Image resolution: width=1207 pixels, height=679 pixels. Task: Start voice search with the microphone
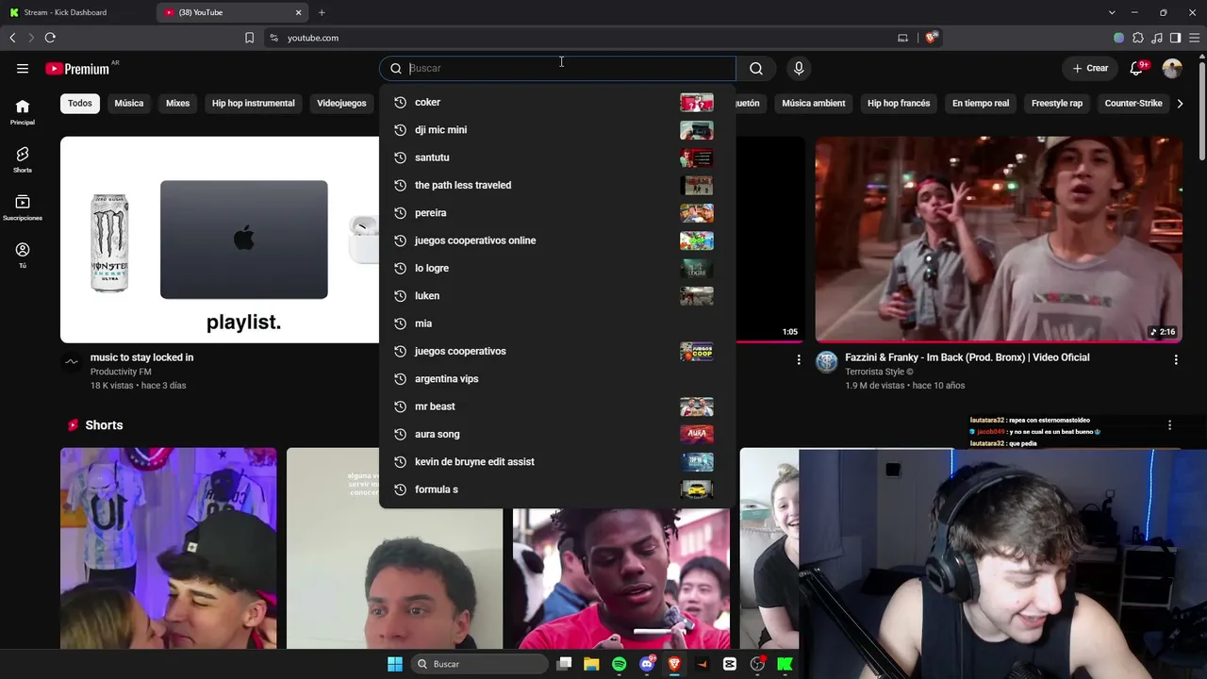pyautogui.click(x=799, y=68)
